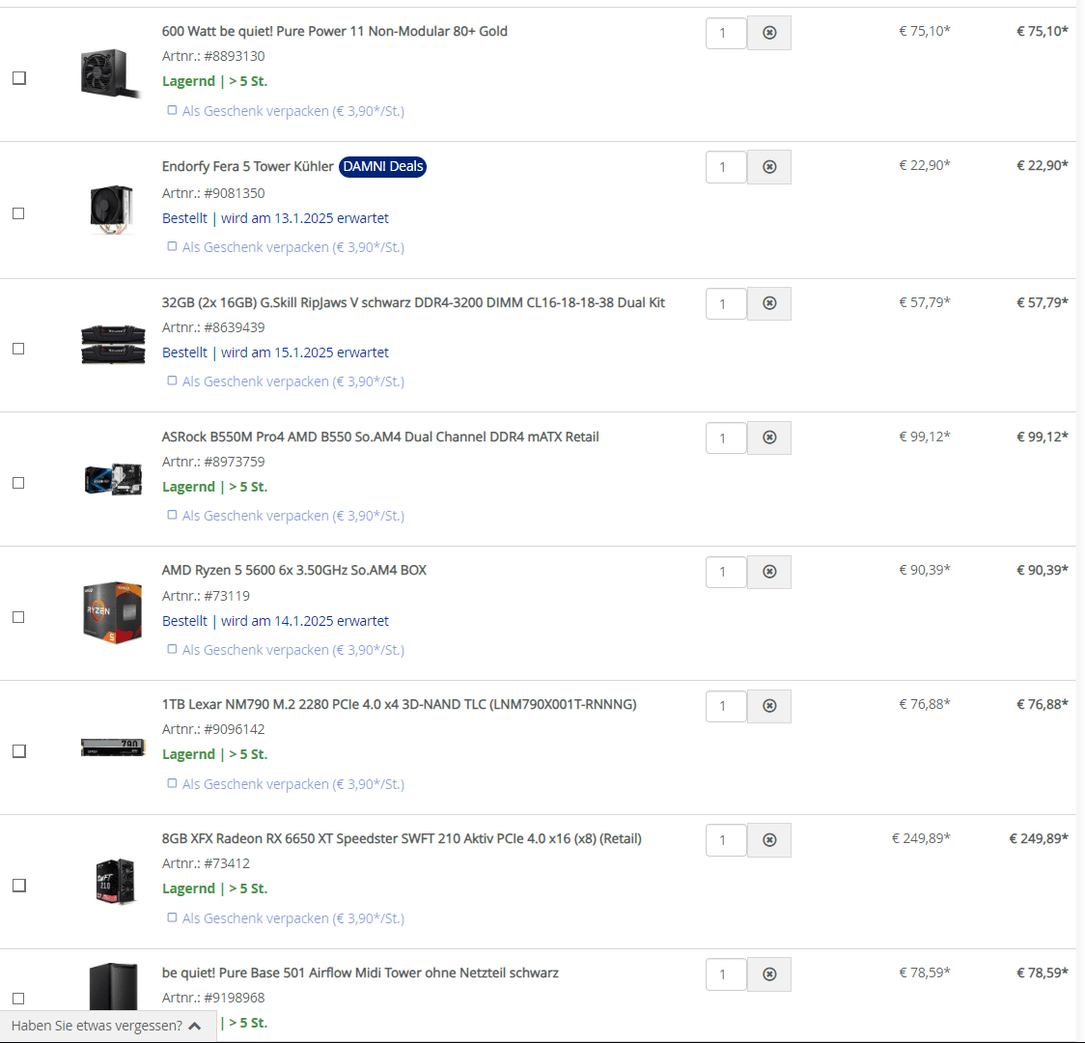Select the Endorfy Fera 5 row checkbox
The image size is (1085, 1043).
(18, 213)
